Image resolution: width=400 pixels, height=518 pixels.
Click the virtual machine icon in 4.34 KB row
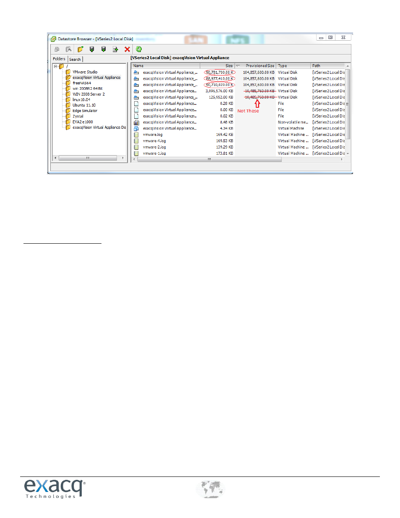tap(136, 128)
